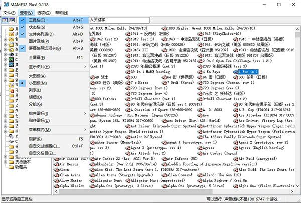Click 可以运行 in the status bar
Image resolution: width=301 pixels, height=203 pixels.
click(x=214, y=199)
